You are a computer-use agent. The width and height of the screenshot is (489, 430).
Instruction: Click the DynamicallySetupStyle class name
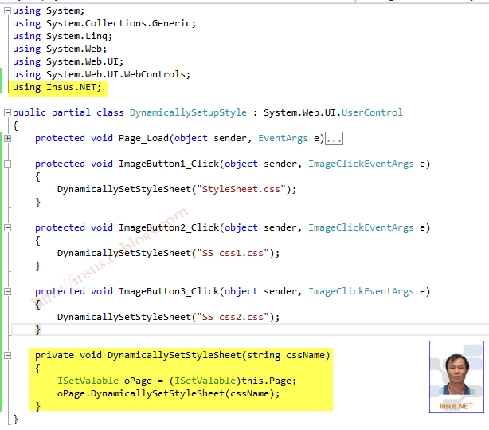click(188, 112)
